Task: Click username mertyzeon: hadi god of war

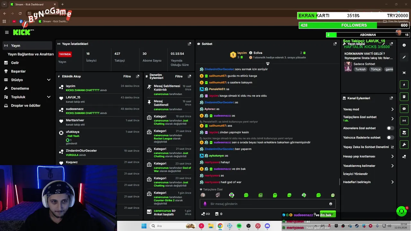Action: point(212,182)
